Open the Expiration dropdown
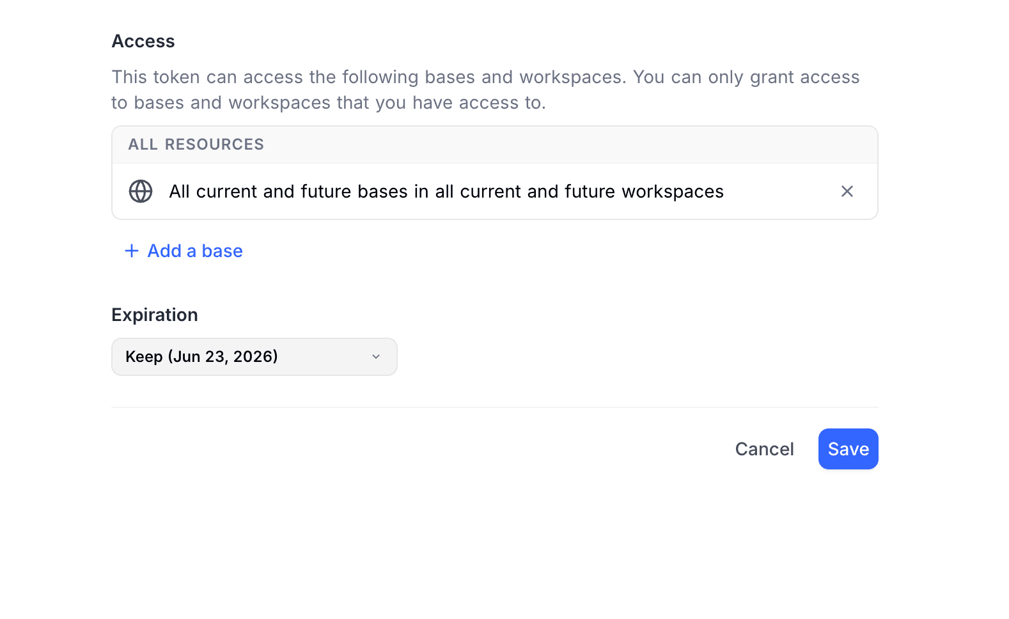The width and height of the screenshot is (1009, 619). click(x=254, y=357)
